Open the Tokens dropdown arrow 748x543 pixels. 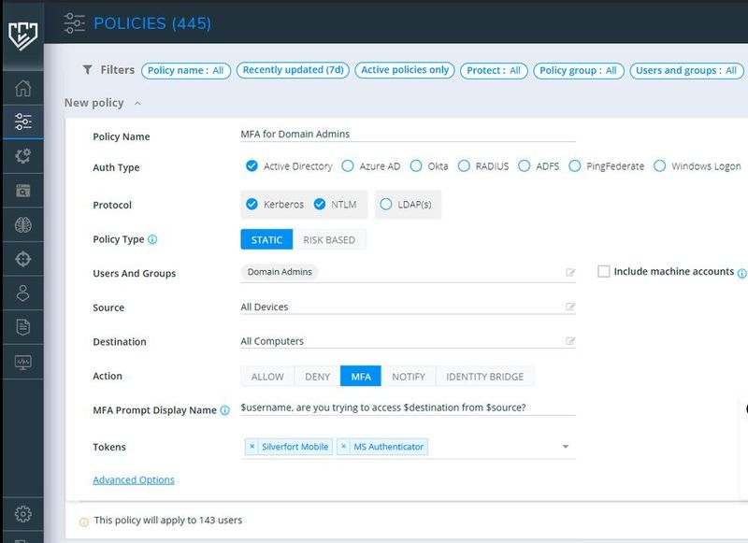point(566,447)
